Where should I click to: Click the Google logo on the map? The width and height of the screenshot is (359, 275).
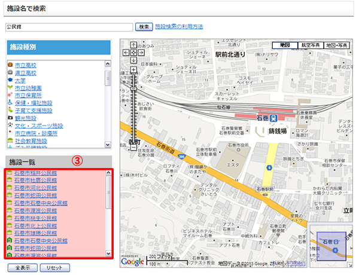pyautogui.click(x=132, y=262)
